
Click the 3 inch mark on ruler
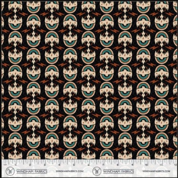tap(45, 165)
